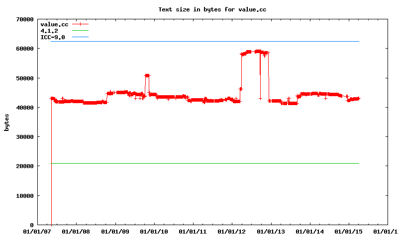Select the 01/01/07 x-axis date label
This screenshot has height=238, width=398.
37,232
